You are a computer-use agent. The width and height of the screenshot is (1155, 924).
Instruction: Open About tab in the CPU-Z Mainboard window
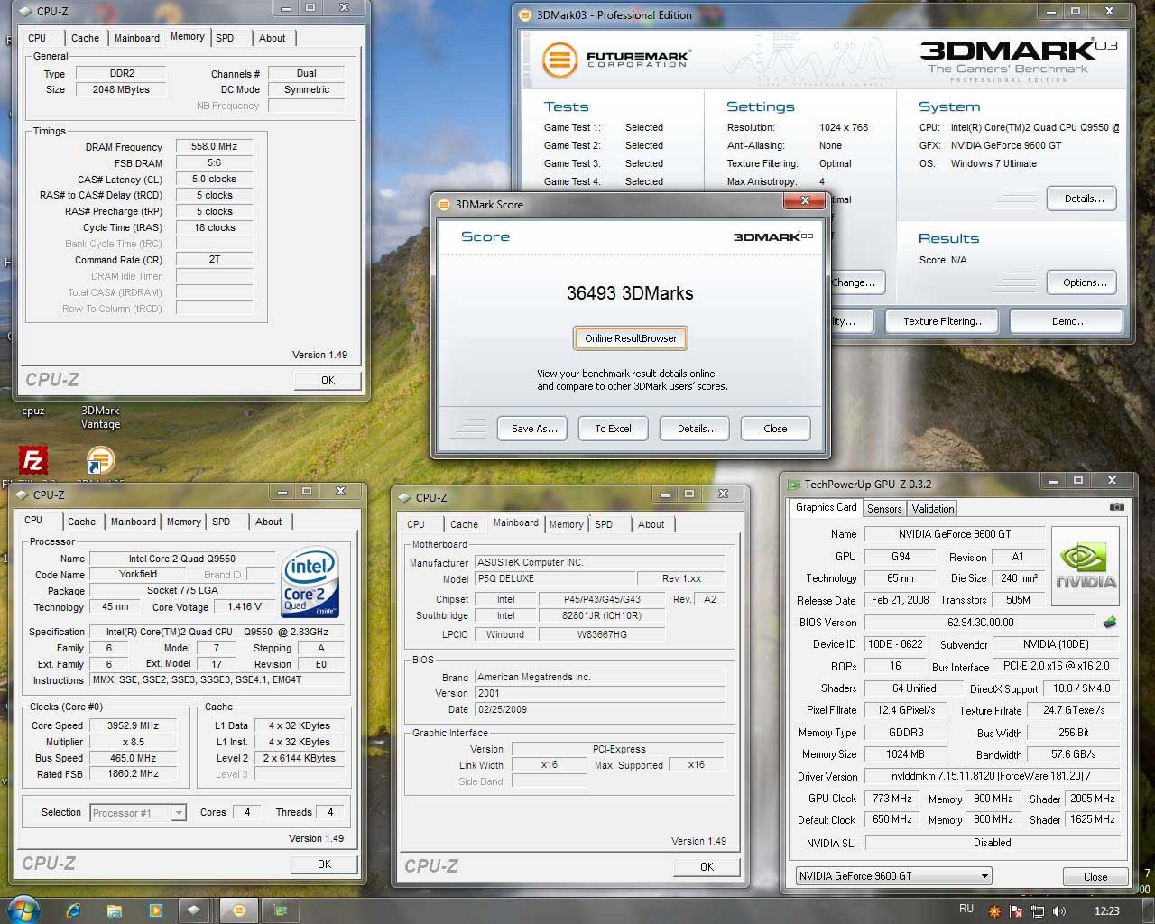[651, 524]
